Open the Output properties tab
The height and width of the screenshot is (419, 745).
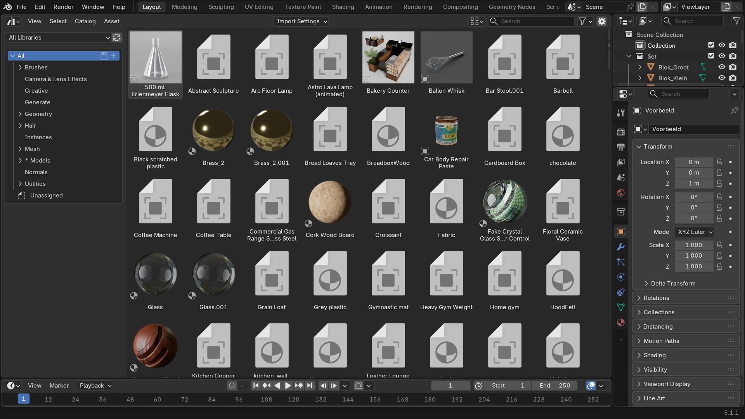click(621, 147)
